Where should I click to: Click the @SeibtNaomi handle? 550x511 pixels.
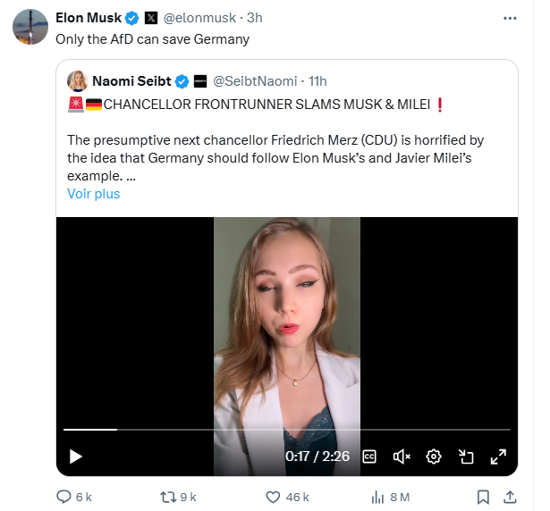257,81
